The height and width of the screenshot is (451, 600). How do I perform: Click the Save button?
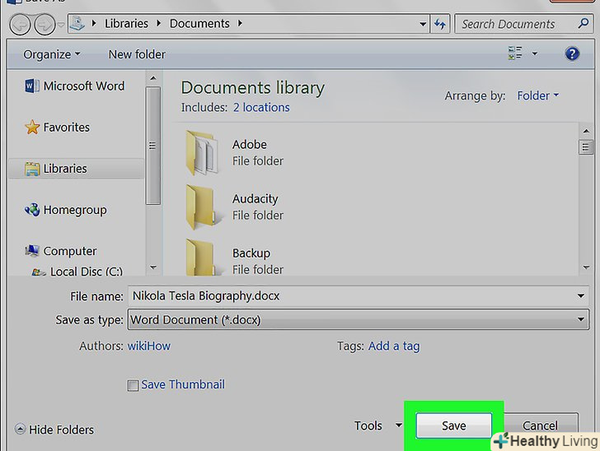pos(454,425)
